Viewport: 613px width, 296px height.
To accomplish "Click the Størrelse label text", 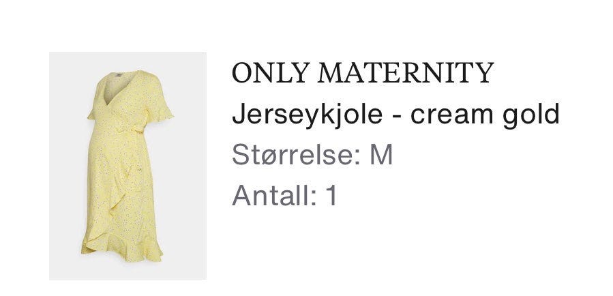I will point(293,155).
